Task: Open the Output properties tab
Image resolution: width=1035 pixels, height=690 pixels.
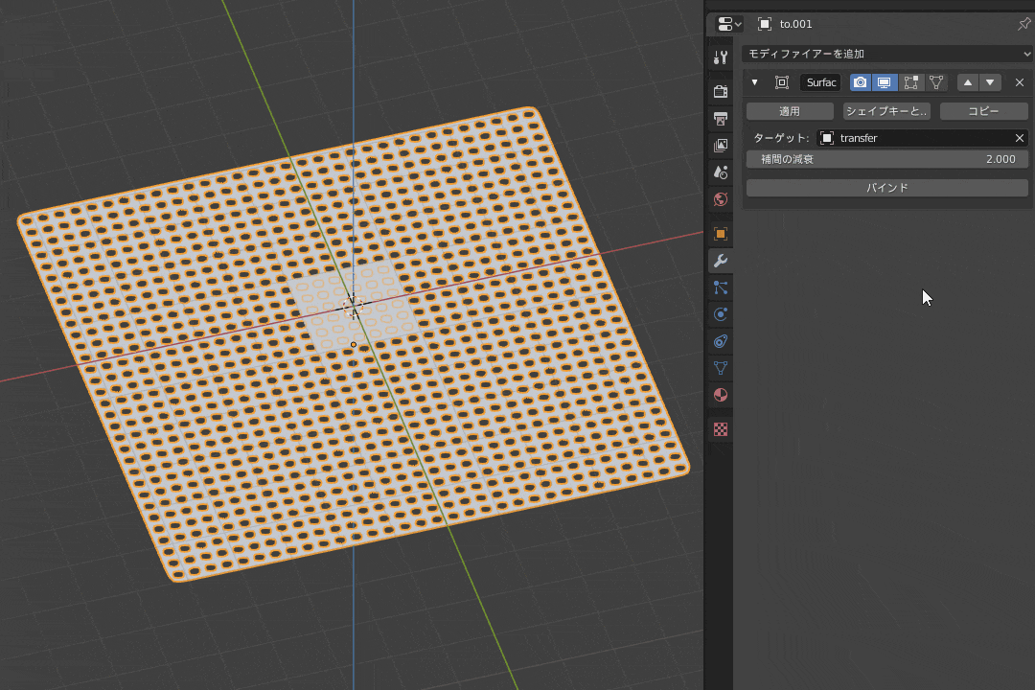Action: click(720, 118)
